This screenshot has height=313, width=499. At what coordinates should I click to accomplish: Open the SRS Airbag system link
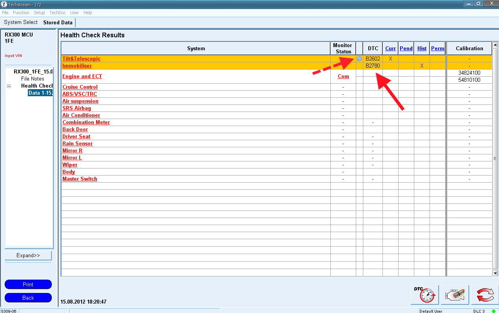[76, 108]
